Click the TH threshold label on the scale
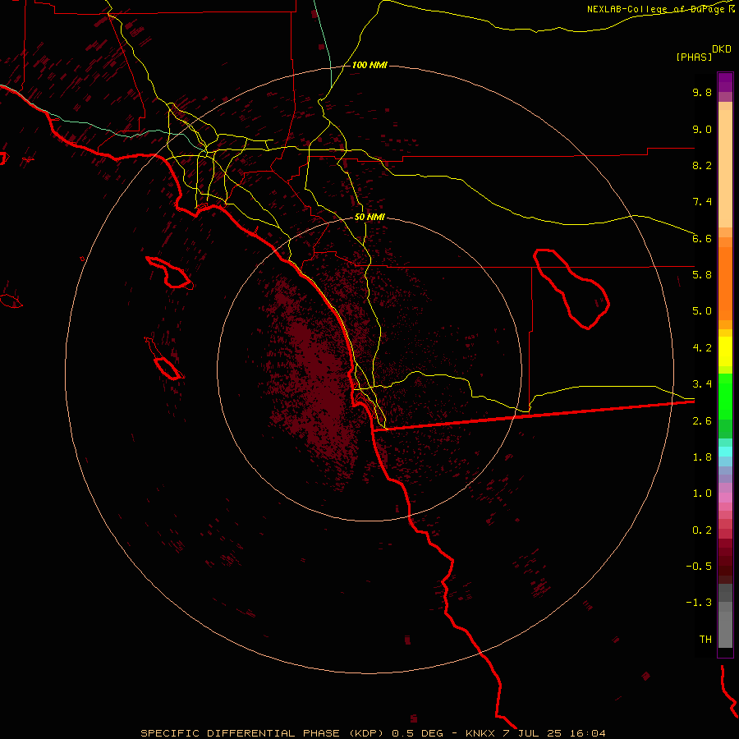739x739 pixels. click(x=705, y=640)
